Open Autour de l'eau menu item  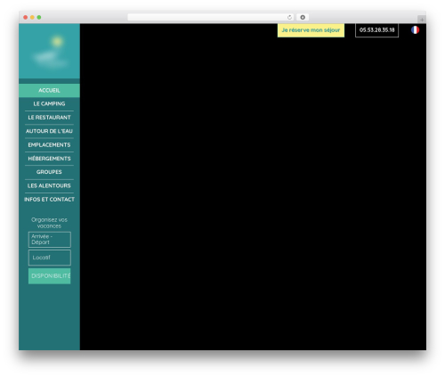click(49, 131)
